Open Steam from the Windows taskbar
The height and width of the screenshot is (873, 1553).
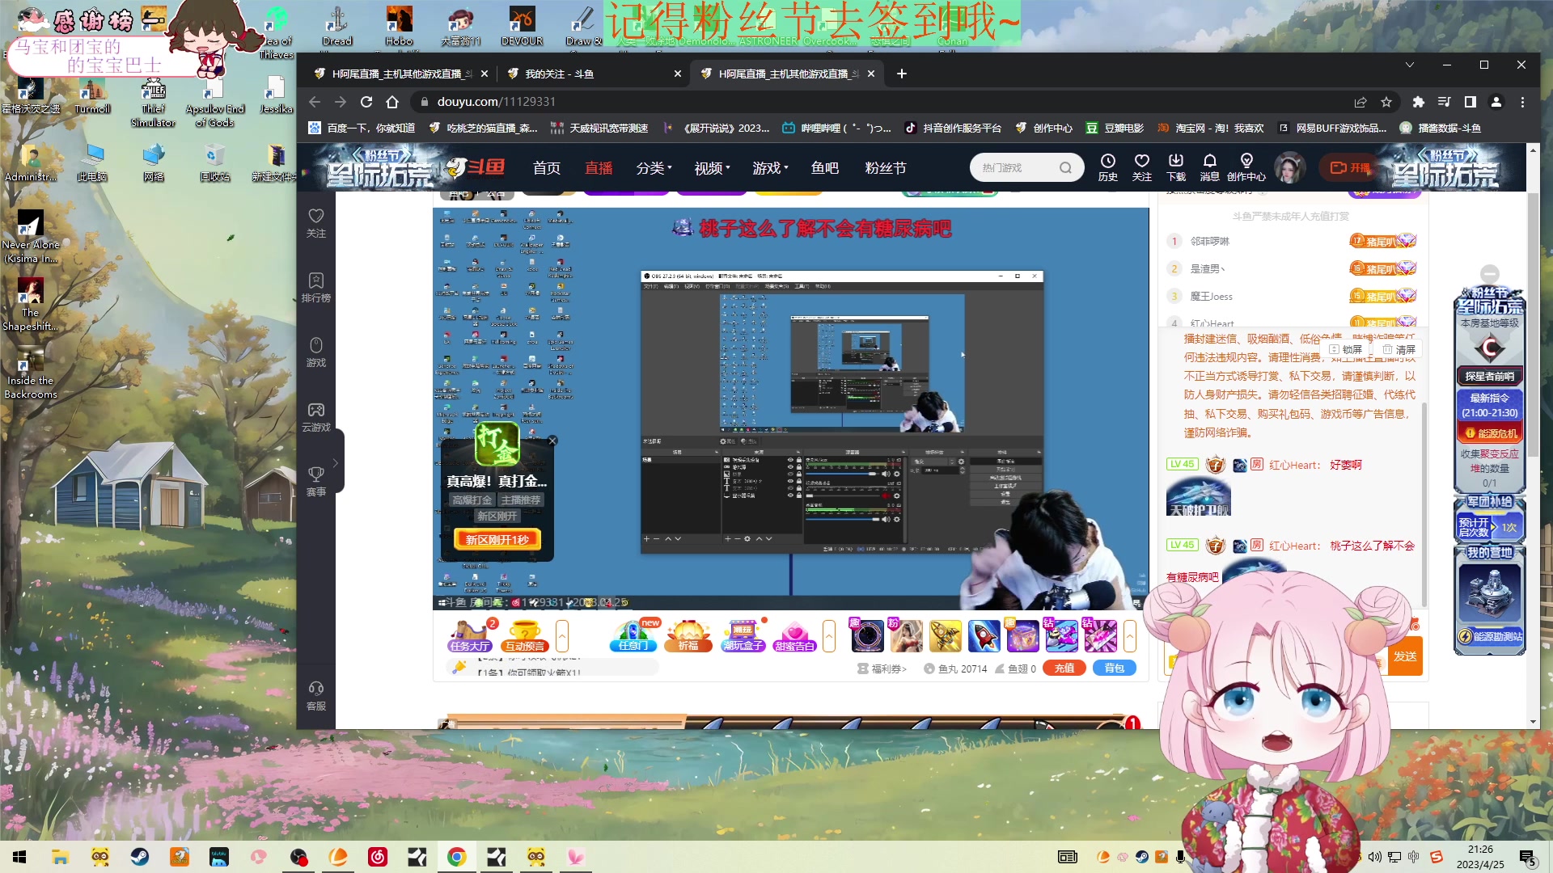coord(140,857)
